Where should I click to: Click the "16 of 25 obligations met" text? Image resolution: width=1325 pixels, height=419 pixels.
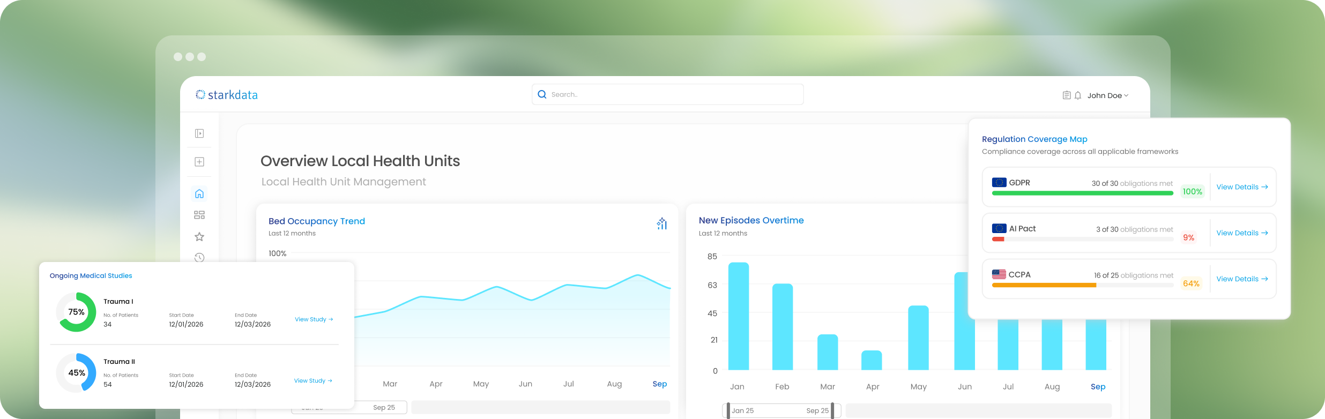(x=1134, y=275)
